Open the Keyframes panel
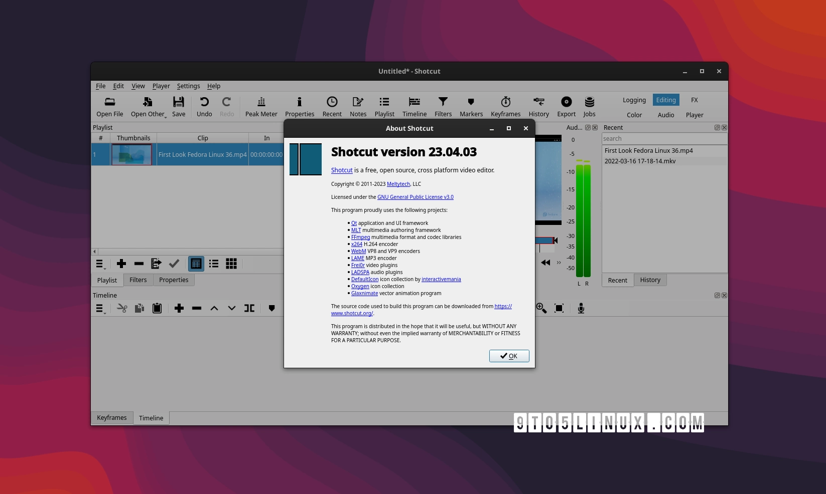This screenshot has height=494, width=826. [505, 106]
